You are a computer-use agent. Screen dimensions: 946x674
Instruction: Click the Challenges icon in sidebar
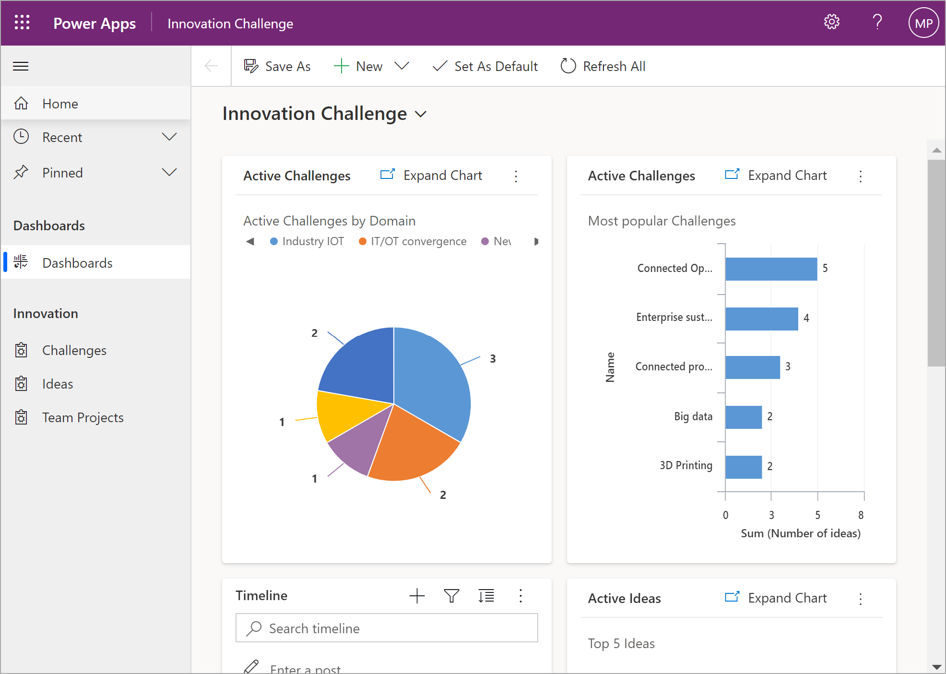[22, 350]
